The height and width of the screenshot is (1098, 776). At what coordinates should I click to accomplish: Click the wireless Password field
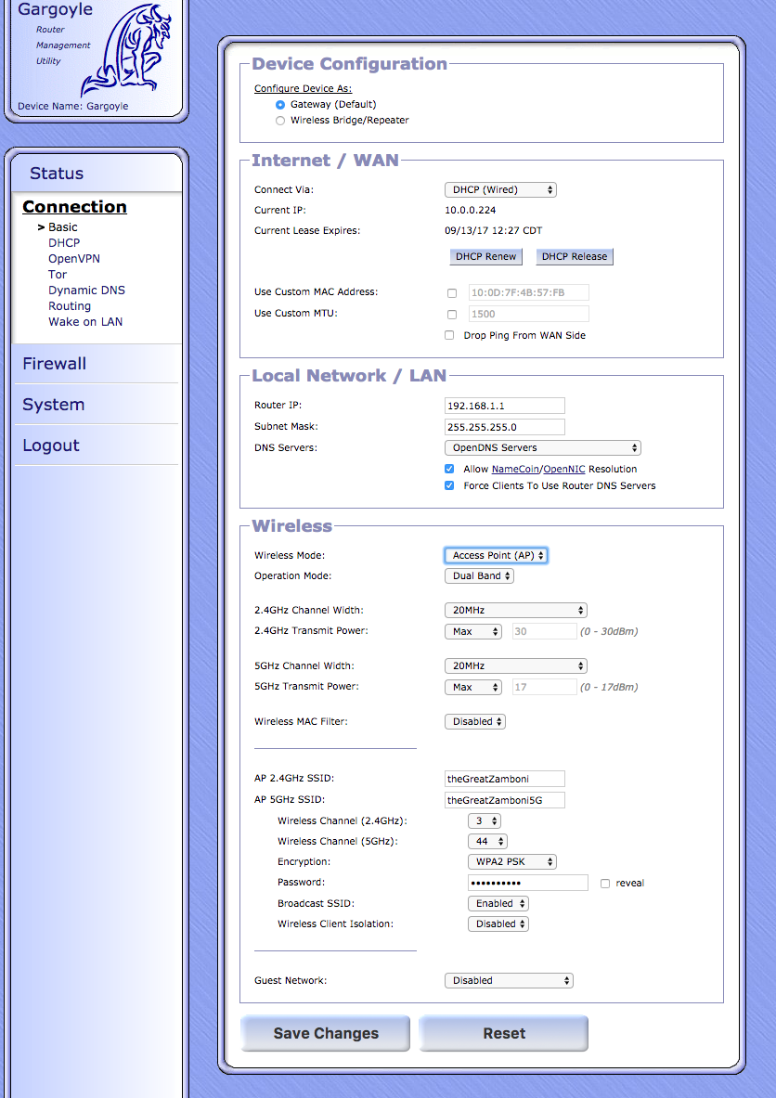tap(528, 883)
